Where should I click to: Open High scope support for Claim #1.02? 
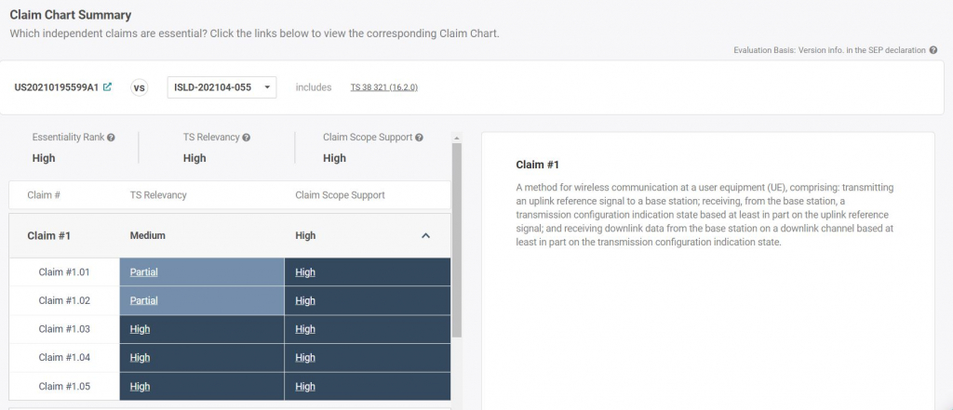pyautogui.click(x=305, y=301)
